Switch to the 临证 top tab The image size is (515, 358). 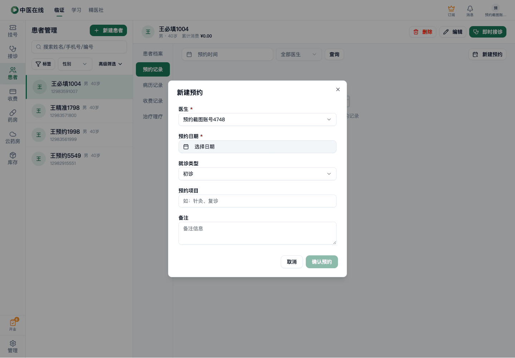pos(59,10)
